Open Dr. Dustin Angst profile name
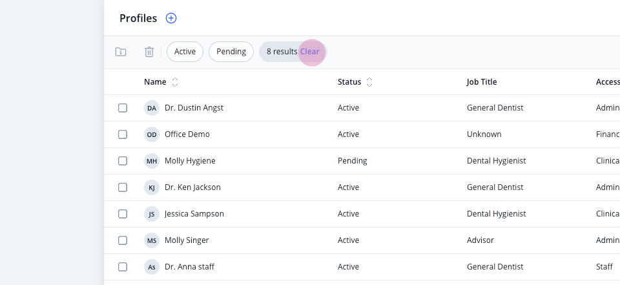620x285 pixels. pyautogui.click(x=194, y=108)
